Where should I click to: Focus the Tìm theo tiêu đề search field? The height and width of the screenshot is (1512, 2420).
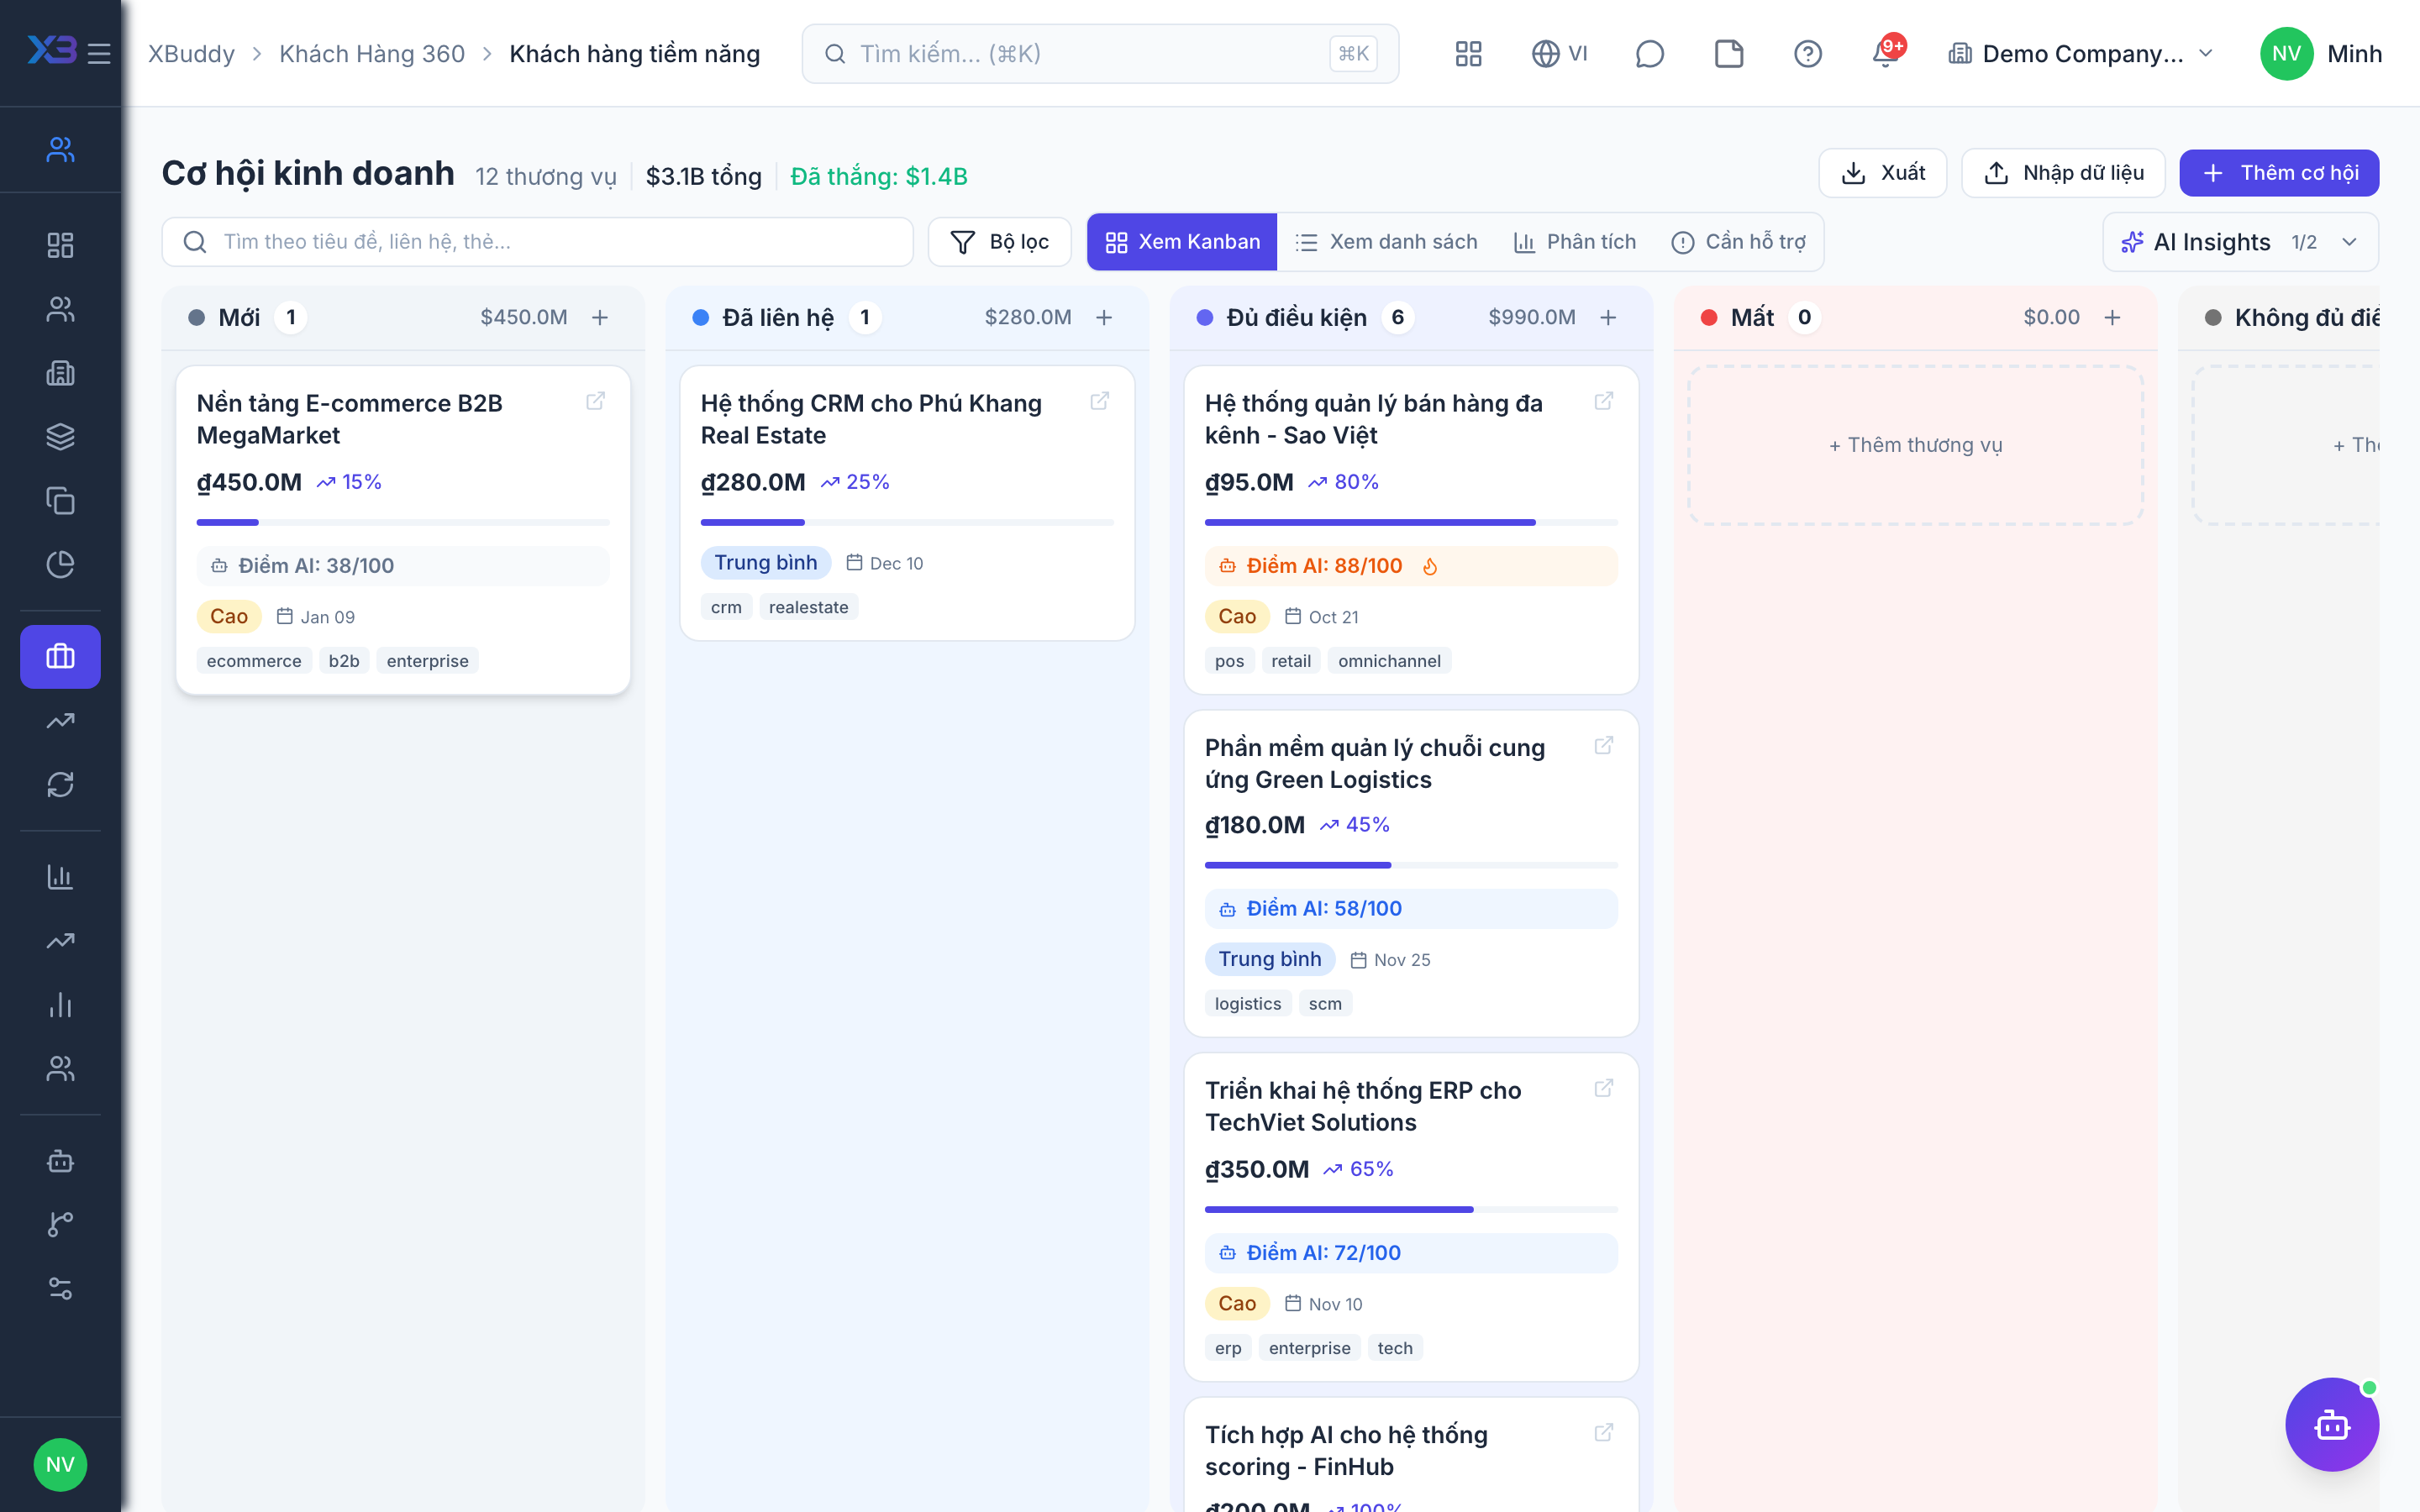coord(538,242)
